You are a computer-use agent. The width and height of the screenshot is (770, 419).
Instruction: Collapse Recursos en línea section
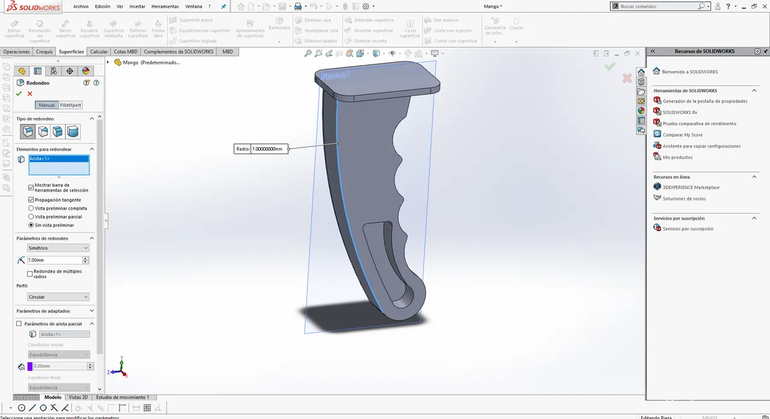pyautogui.click(x=755, y=177)
